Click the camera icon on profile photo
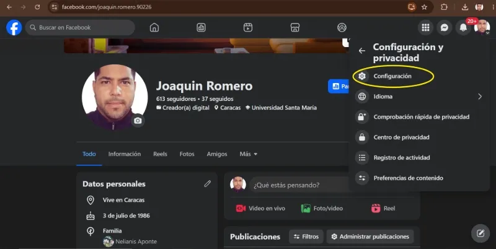The height and width of the screenshot is (249, 496). click(138, 120)
